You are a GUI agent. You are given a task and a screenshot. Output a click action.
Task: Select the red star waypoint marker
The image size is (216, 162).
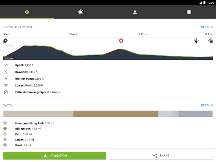point(121,41)
